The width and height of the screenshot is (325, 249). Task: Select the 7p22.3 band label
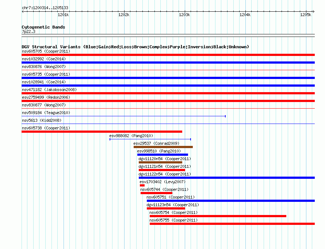pyautogui.click(x=28, y=31)
